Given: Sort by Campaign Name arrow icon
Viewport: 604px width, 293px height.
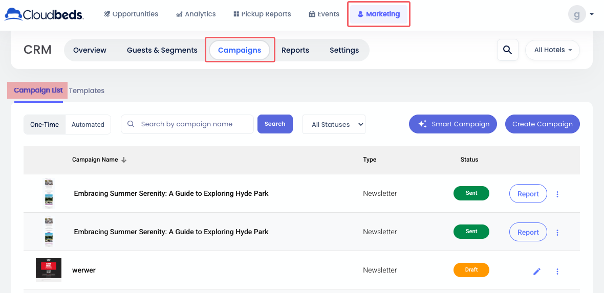Looking at the screenshot, I should [124, 160].
